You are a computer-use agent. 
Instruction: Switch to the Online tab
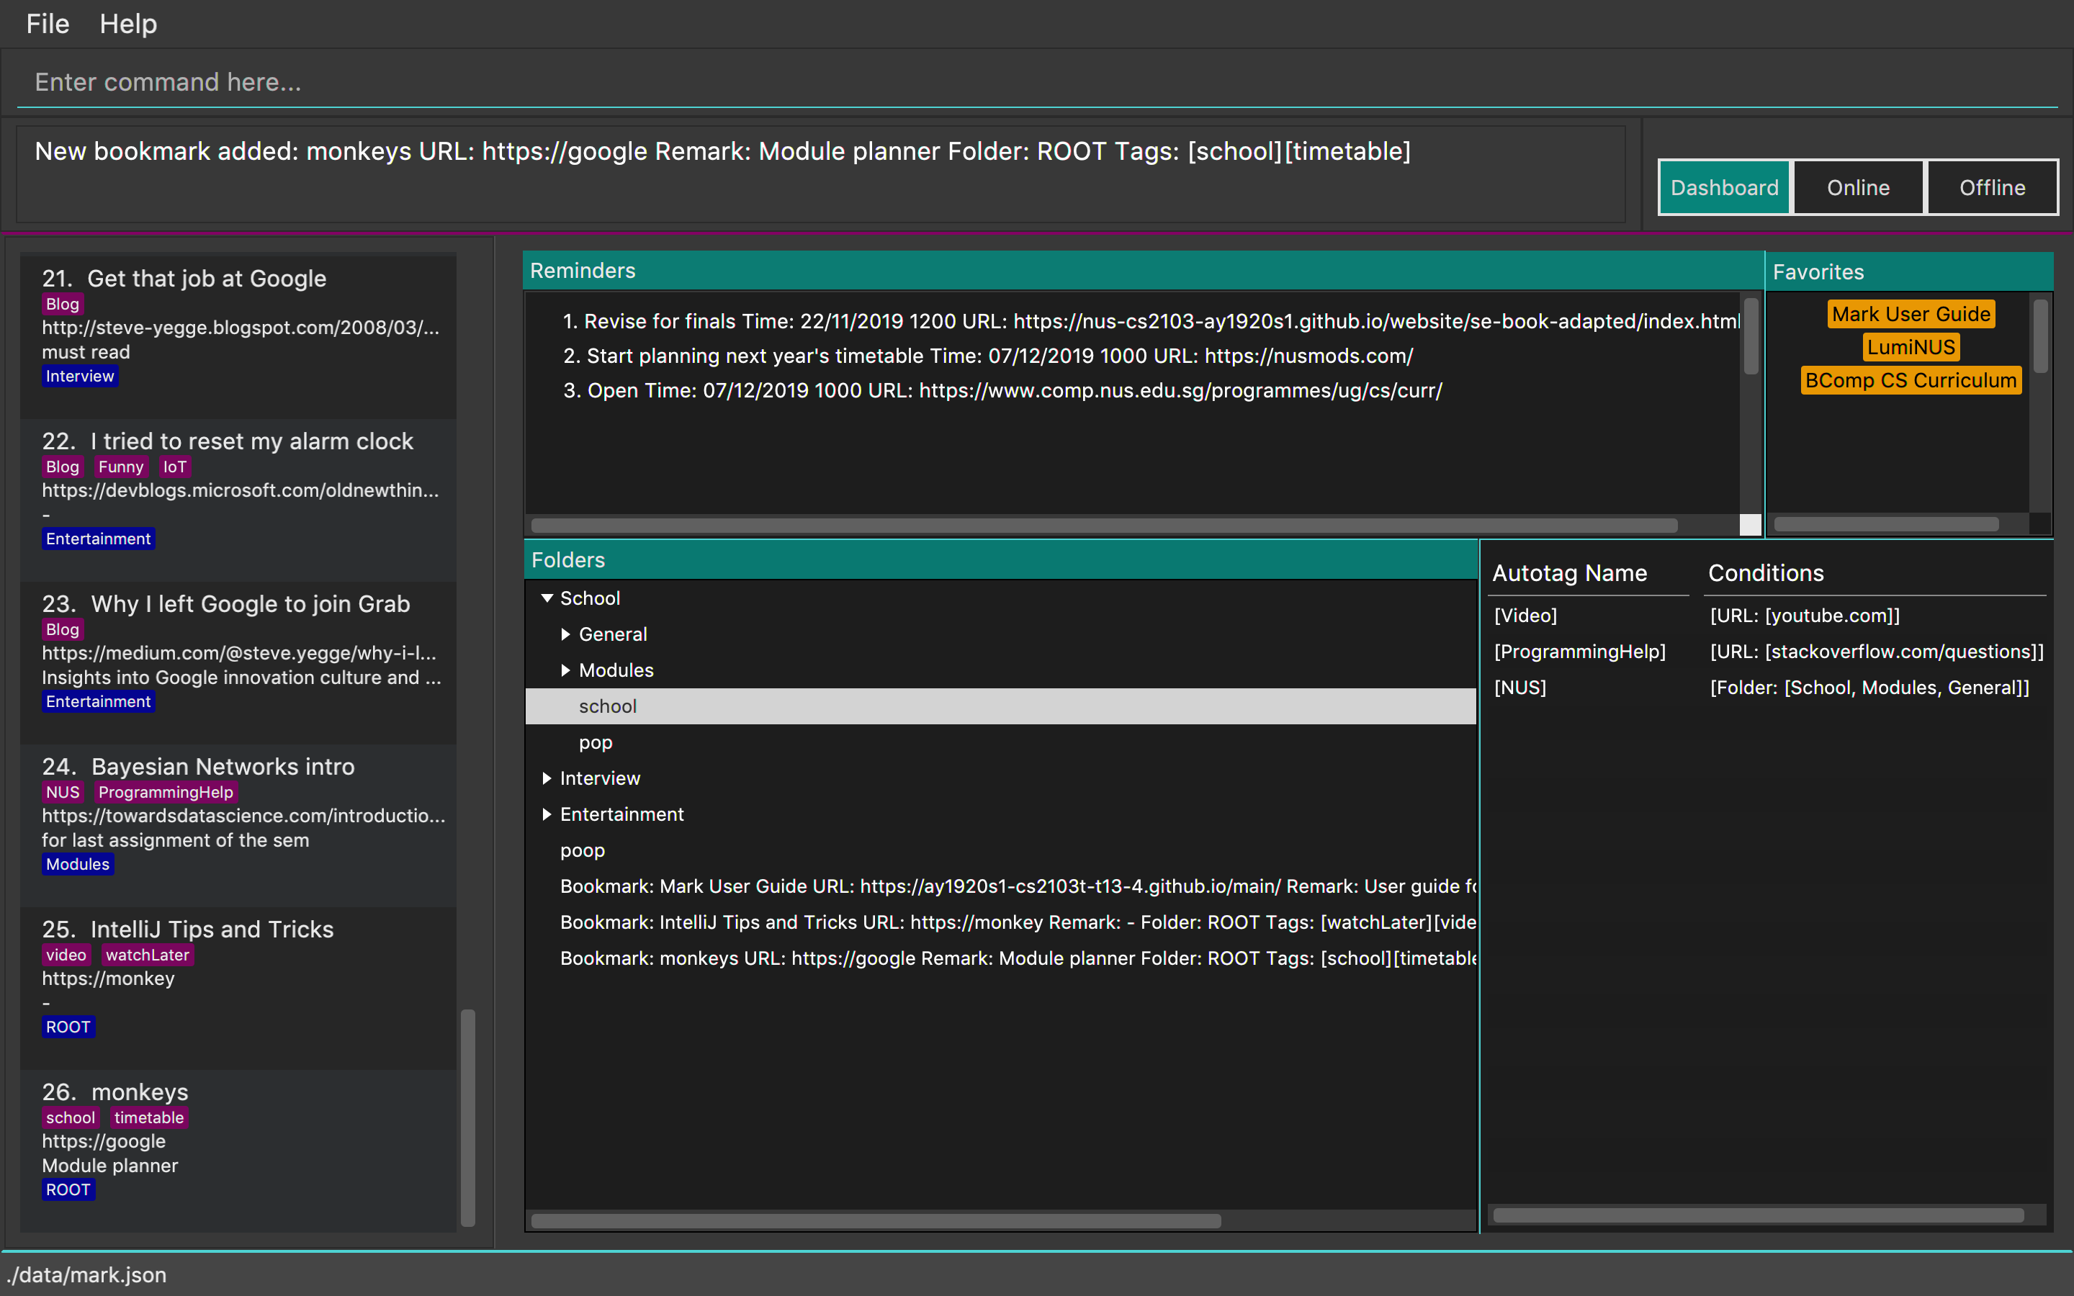pyautogui.click(x=1857, y=188)
